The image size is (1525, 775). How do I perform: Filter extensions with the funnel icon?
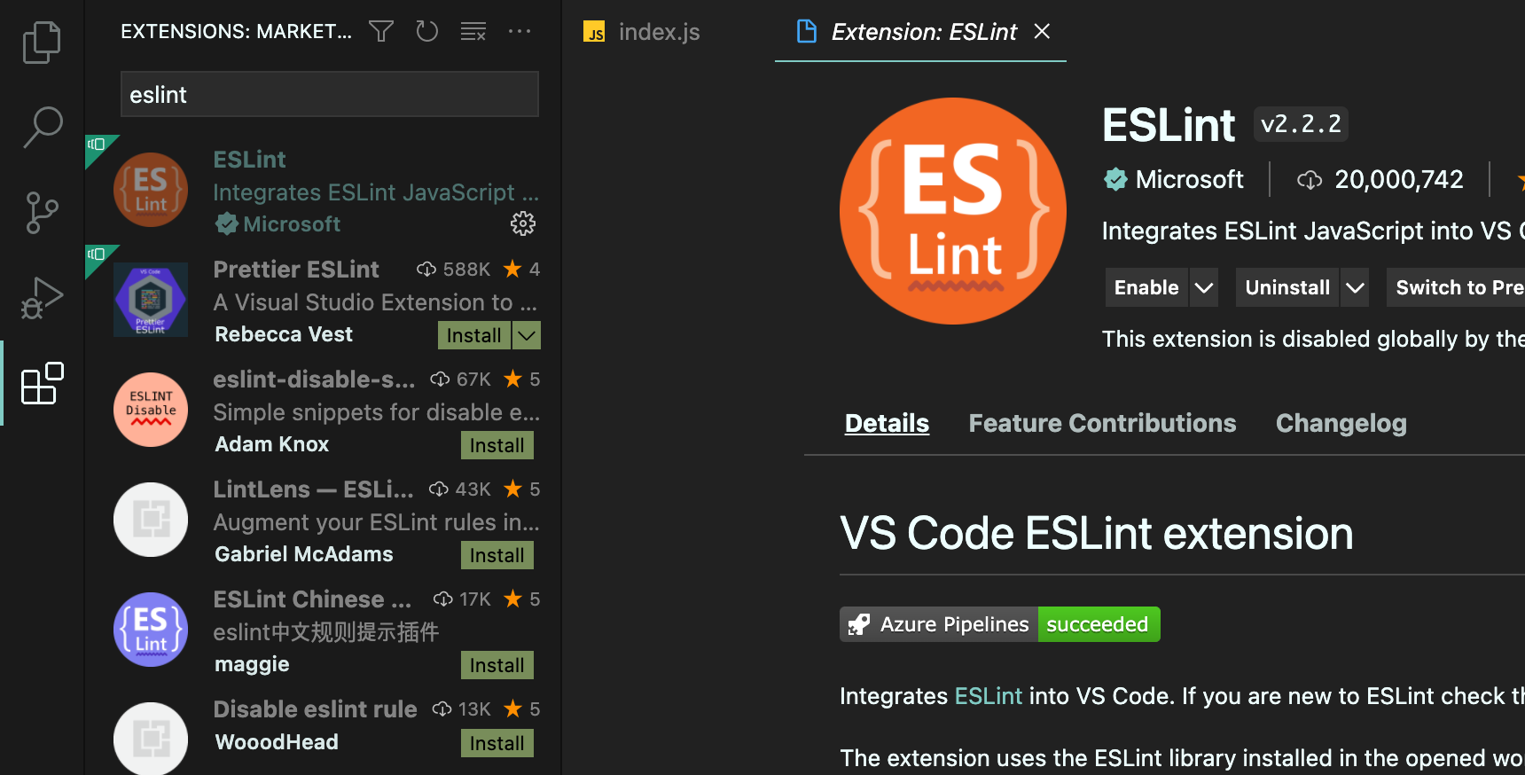tap(381, 32)
